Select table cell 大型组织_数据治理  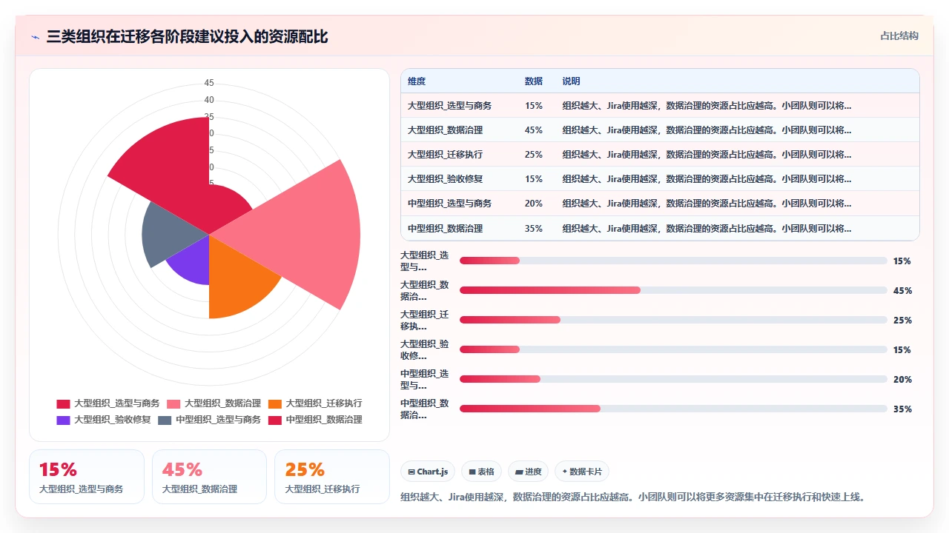(445, 130)
